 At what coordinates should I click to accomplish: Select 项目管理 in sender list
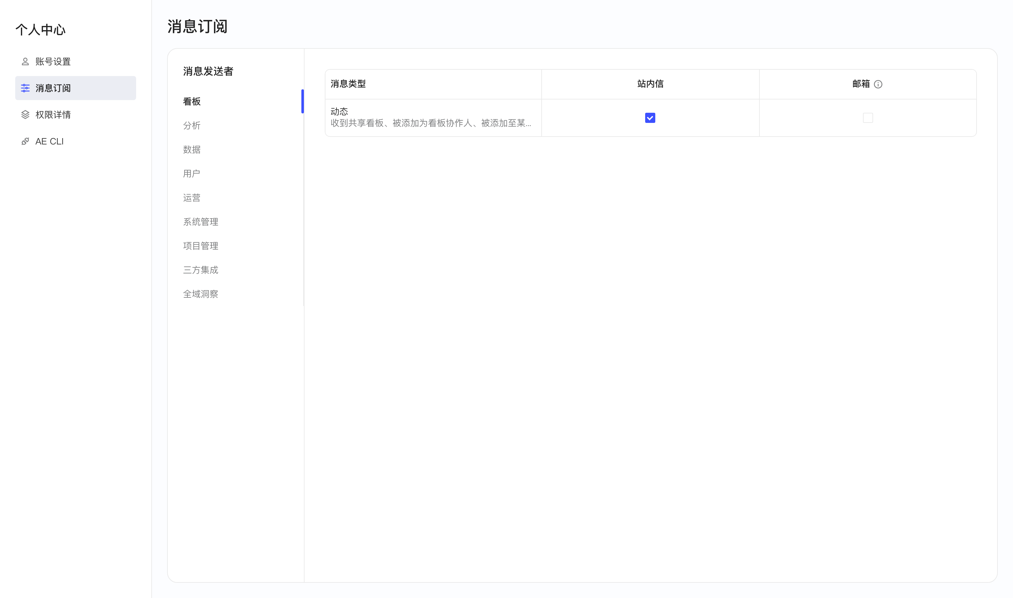(x=200, y=246)
